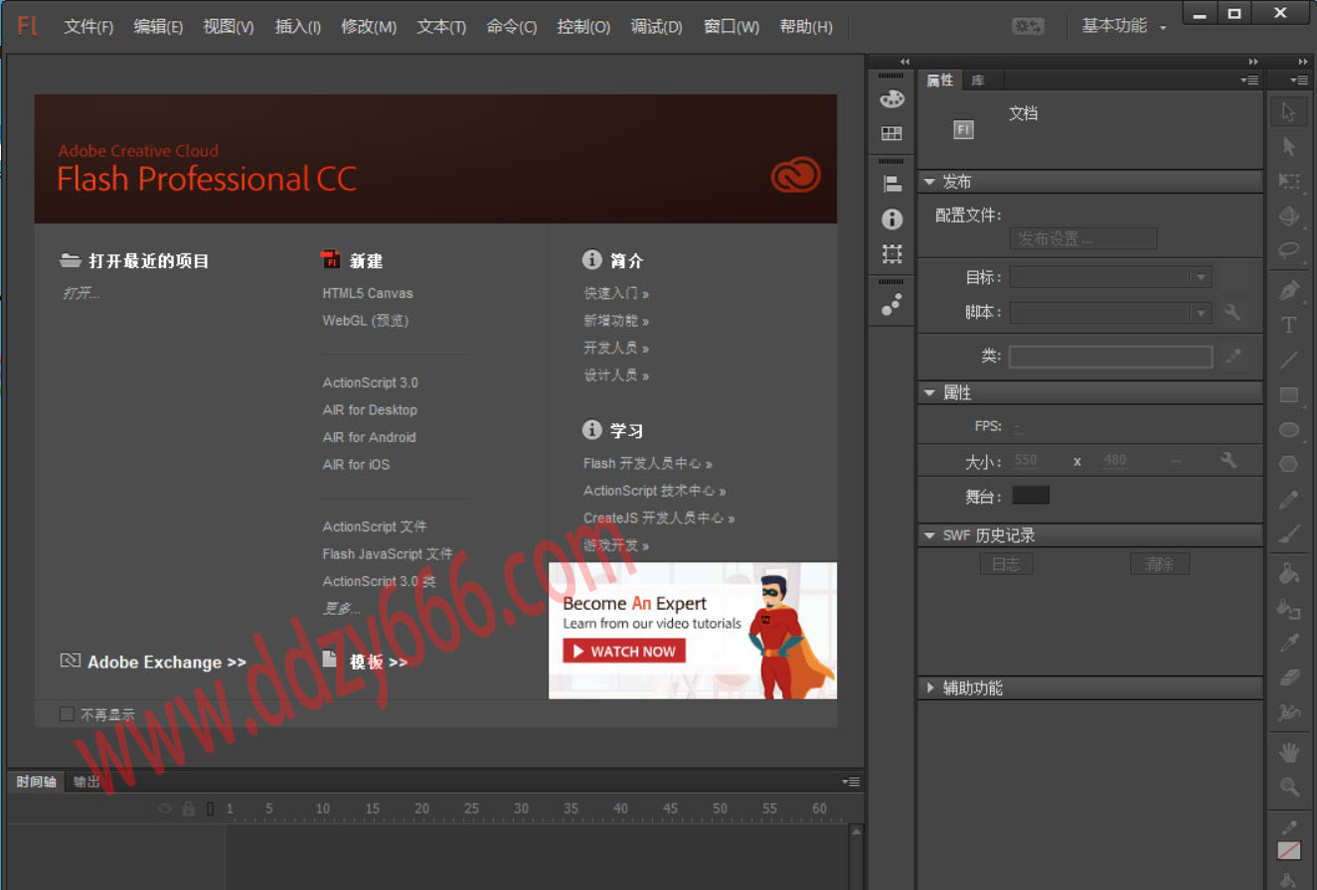Open the Motion Presets panel icon
The image size is (1317, 890).
point(892,304)
